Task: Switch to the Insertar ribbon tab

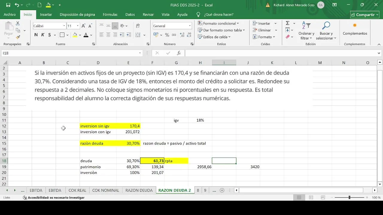Action: pos(46,14)
